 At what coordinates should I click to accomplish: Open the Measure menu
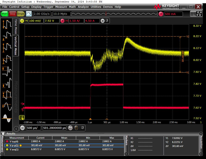[x=61, y=7]
